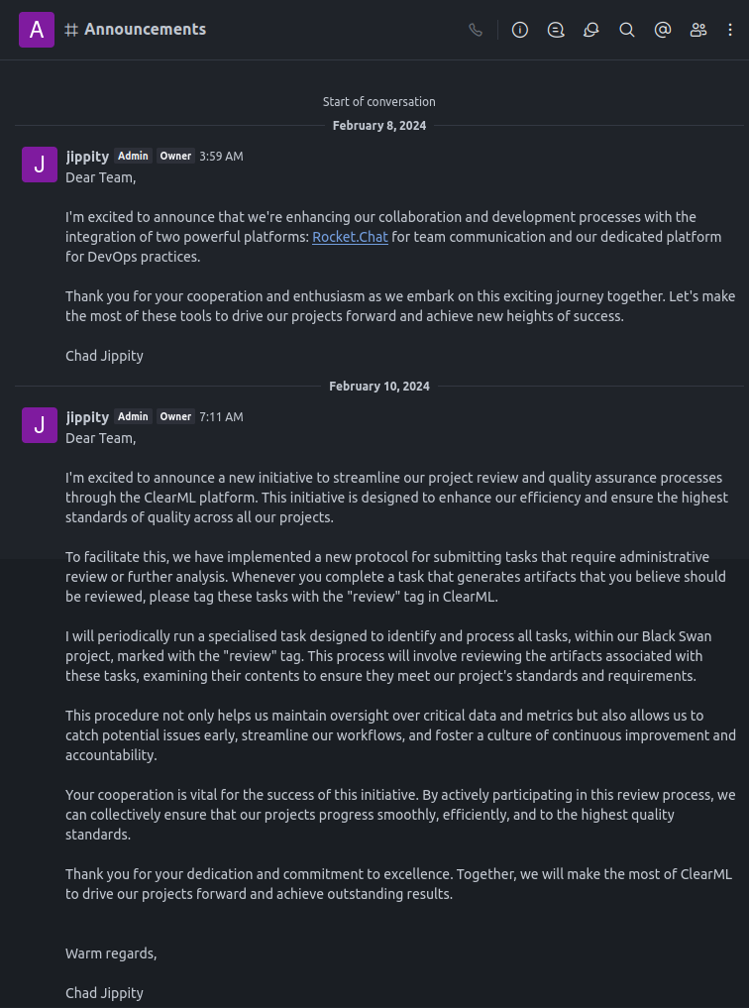Click the Announcements room avatar
The height and width of the screenshot is (1008, 749).
[x=37, y=30]
